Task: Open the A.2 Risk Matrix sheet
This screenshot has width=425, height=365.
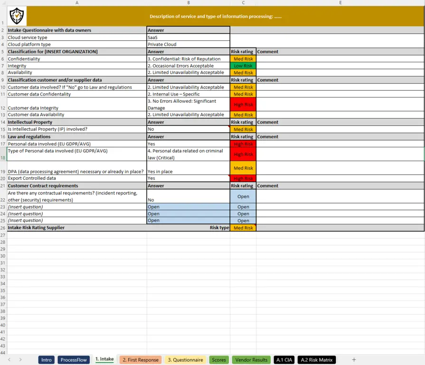Action: [x=316, y=360]
